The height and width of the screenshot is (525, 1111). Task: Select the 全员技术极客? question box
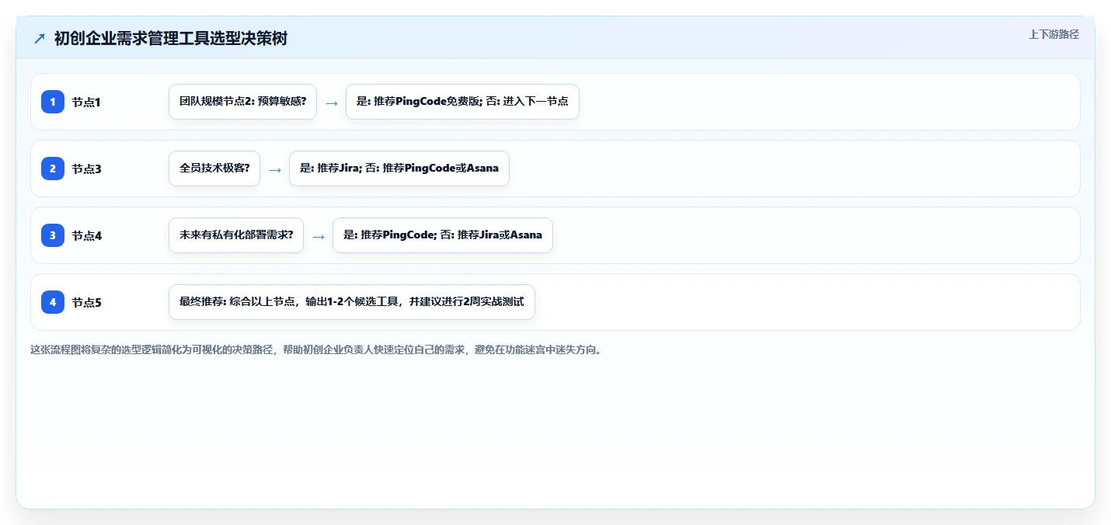pos(214,169)
